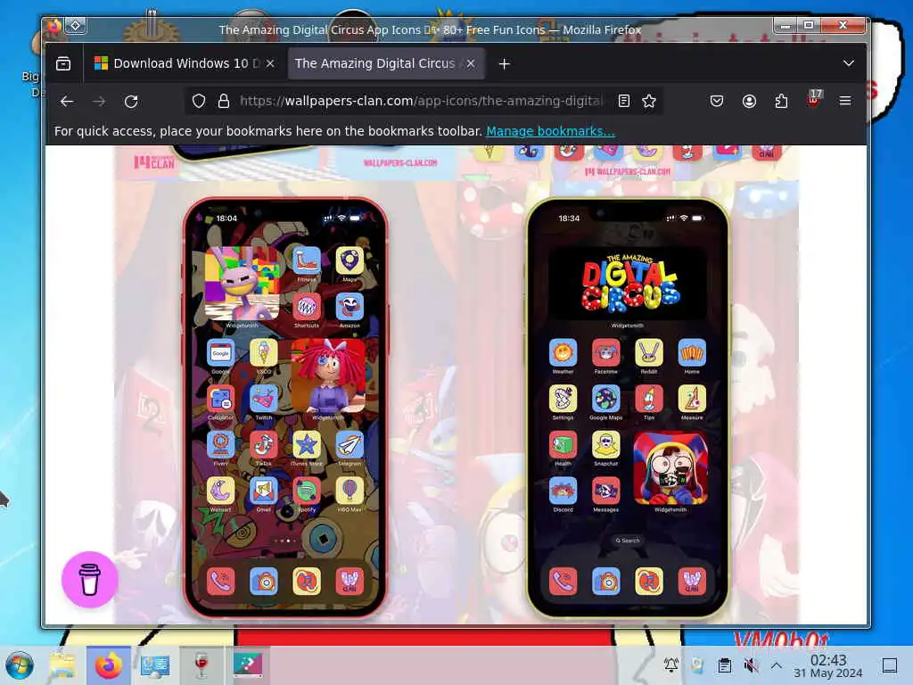Open Firefox View from the tab bar
This screenshot has width=913, height=685.
(63, 63)
